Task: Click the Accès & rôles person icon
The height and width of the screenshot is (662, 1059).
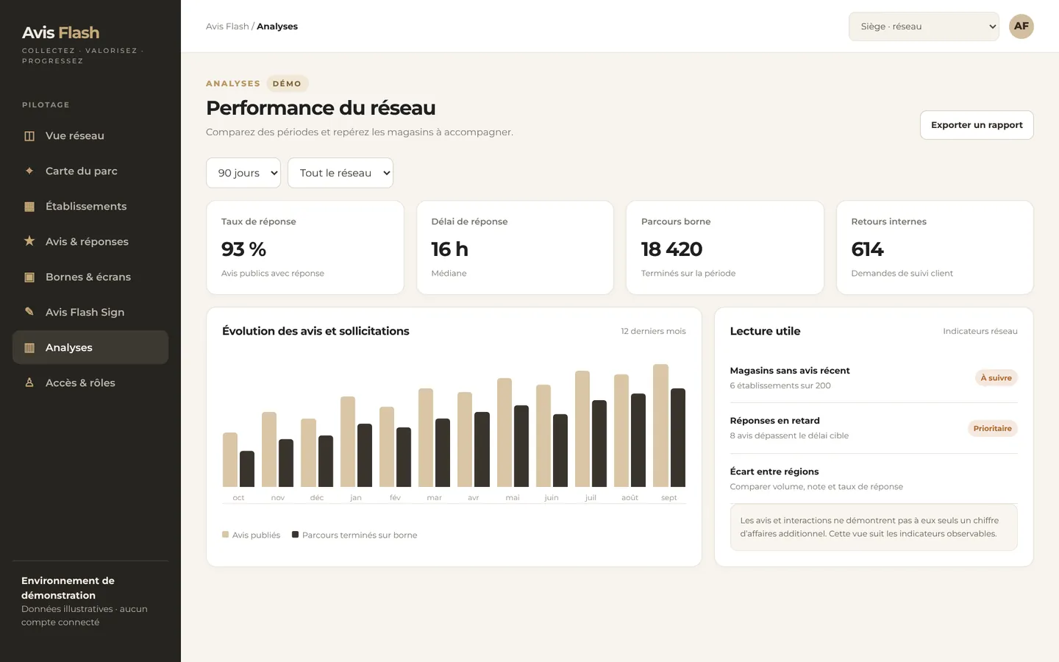Action: pyautogui.click(x=29, y=382)
